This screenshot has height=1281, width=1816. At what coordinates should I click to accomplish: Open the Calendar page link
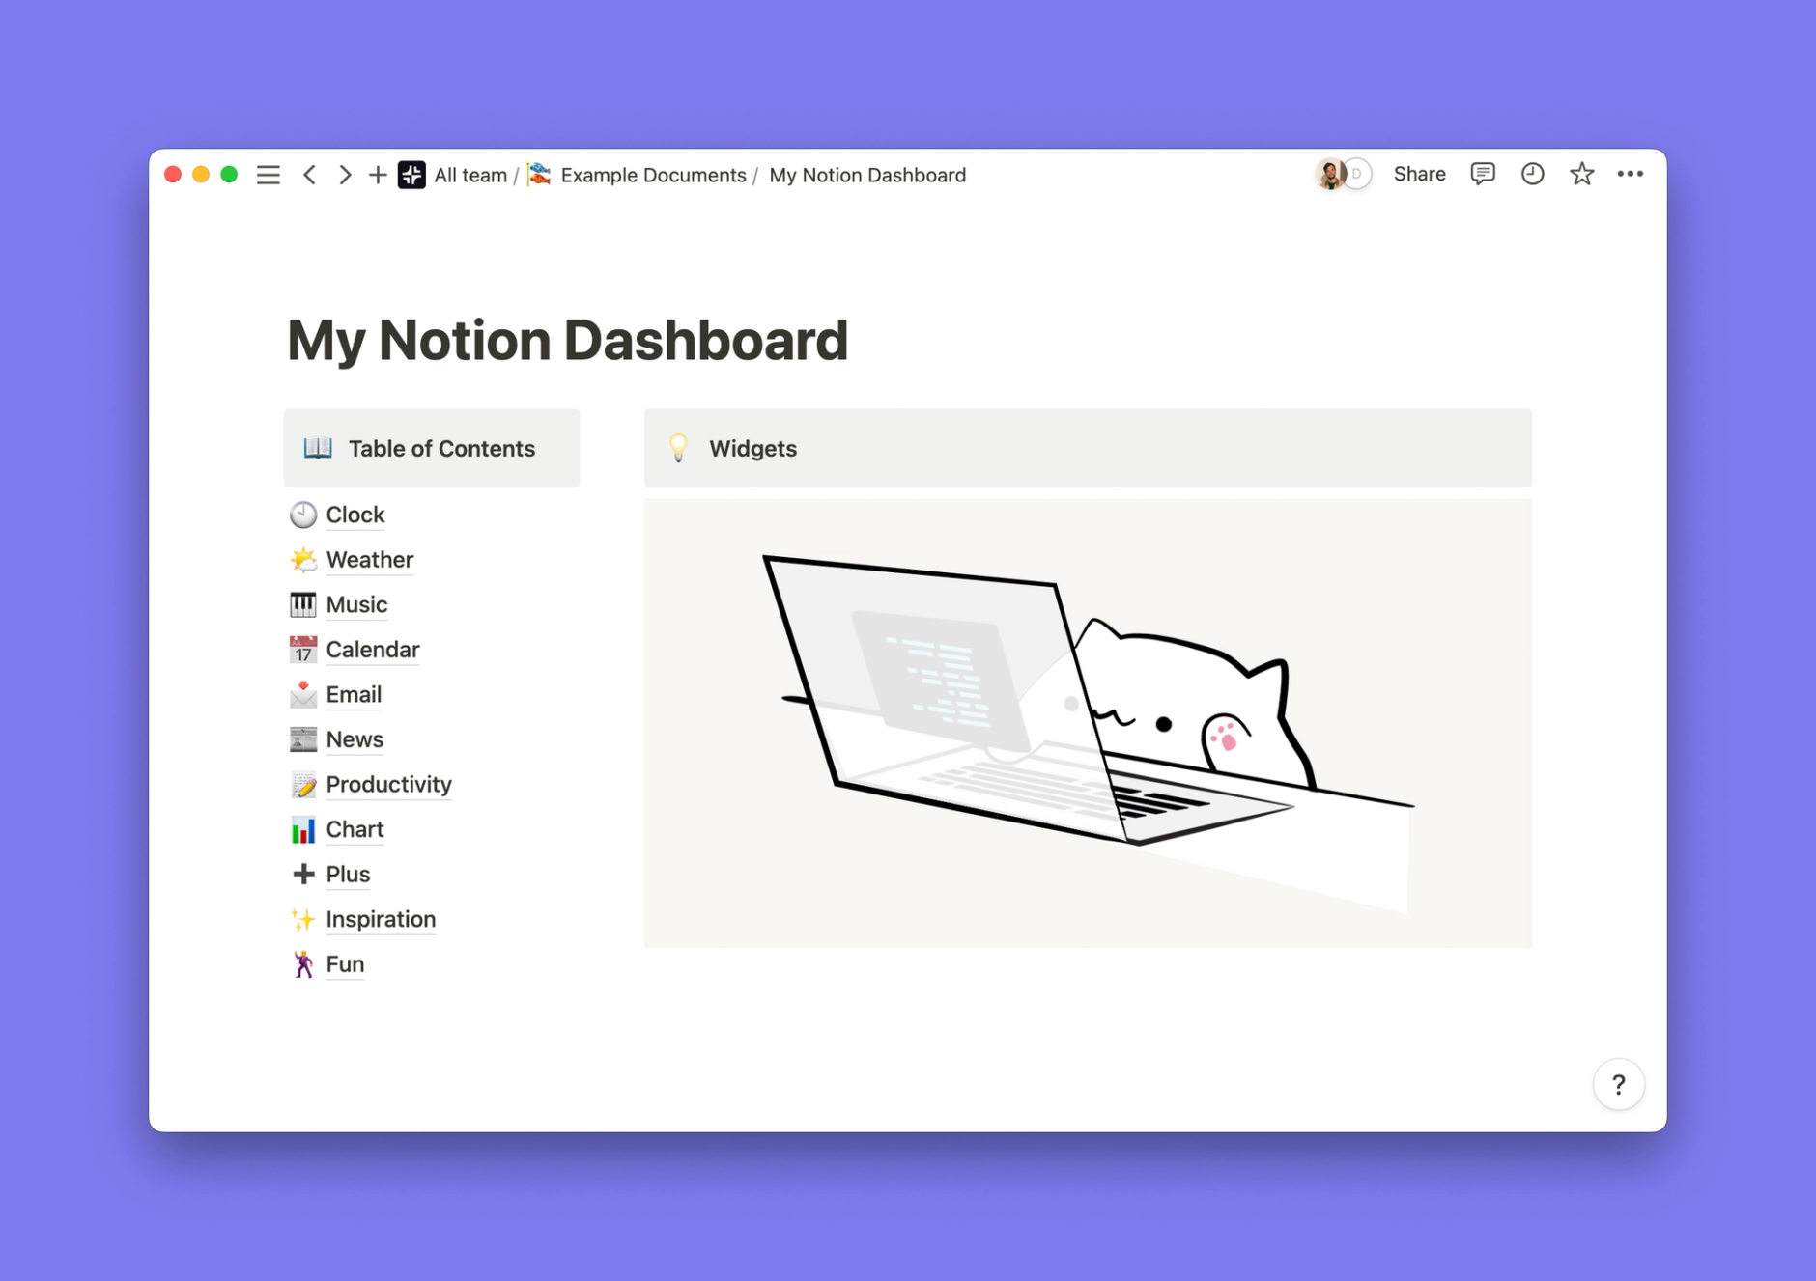point(373,650)
